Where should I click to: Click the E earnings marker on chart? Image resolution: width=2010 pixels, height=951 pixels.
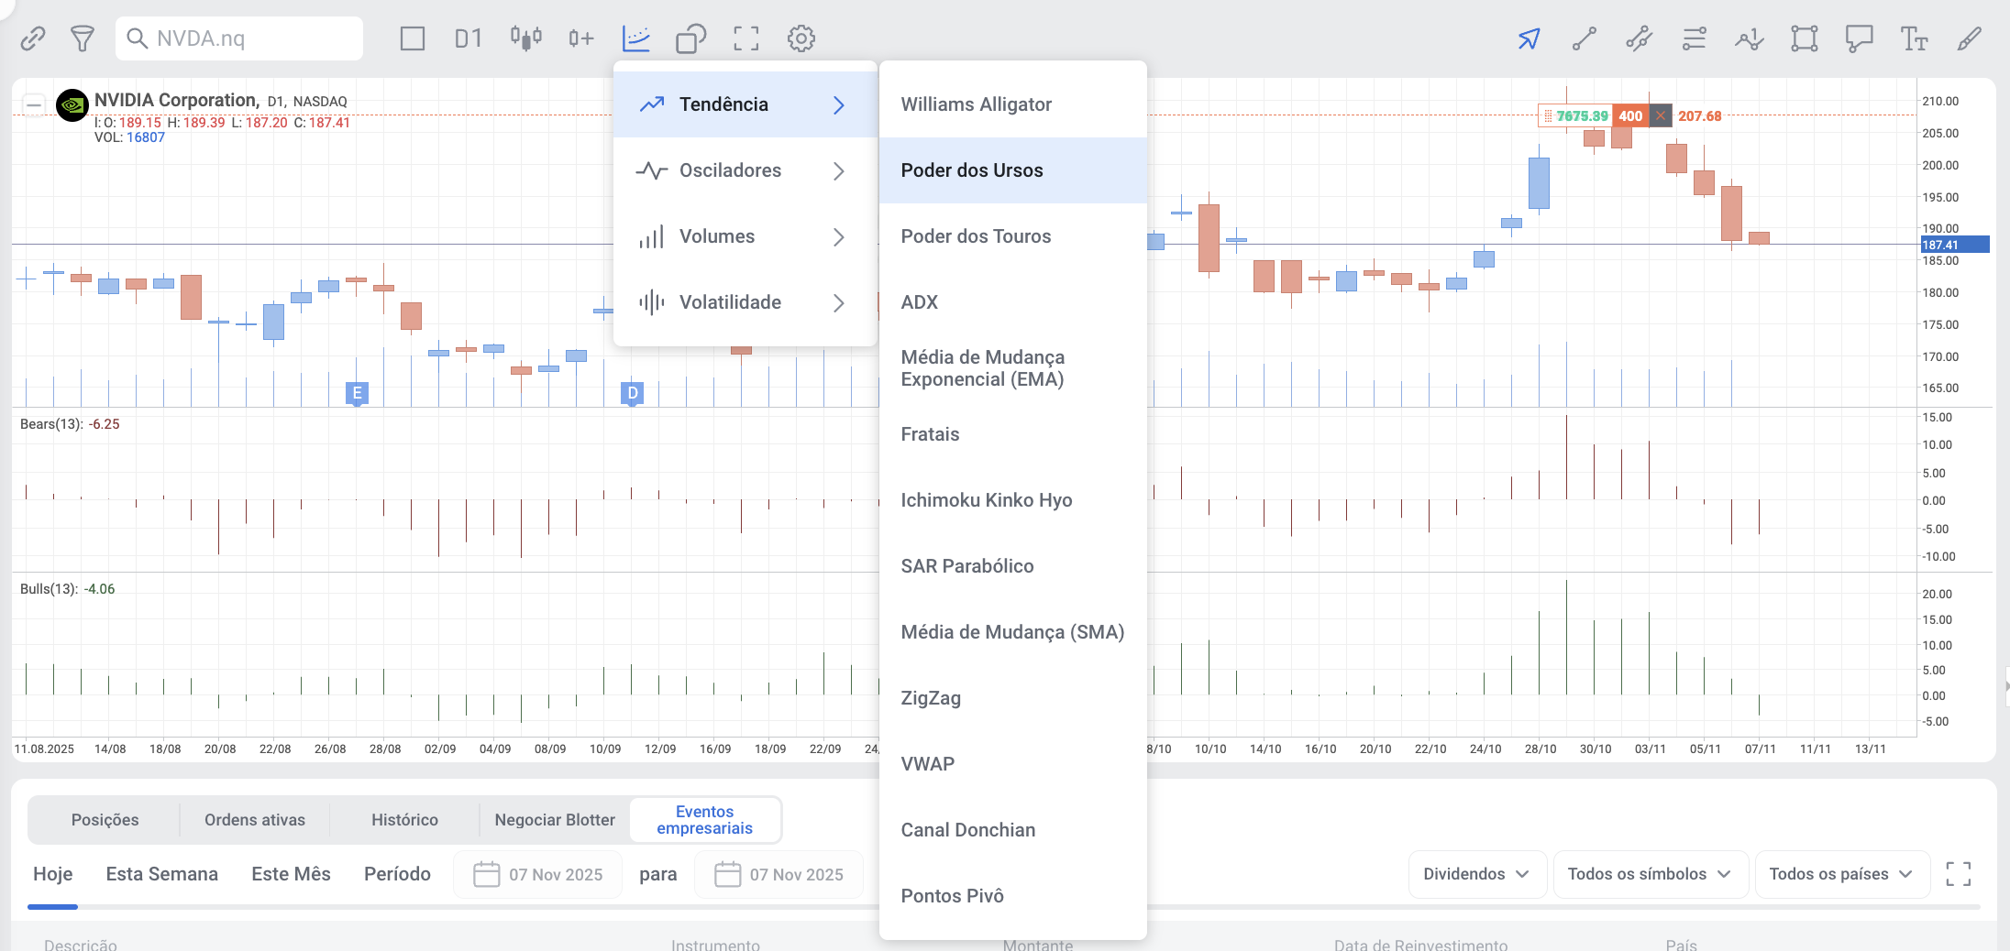click(x=357, y=393)
